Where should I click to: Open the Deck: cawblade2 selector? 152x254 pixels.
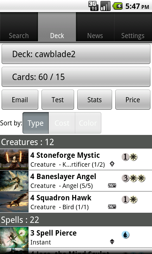click(x=76, y=54)
